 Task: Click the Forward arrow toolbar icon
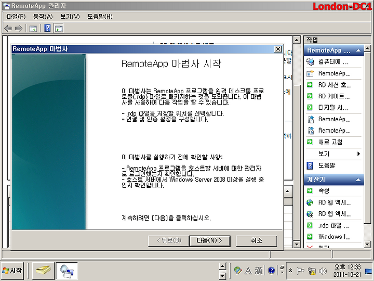pos(19,29)
